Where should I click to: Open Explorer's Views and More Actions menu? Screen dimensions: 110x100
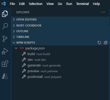[103, 12]
